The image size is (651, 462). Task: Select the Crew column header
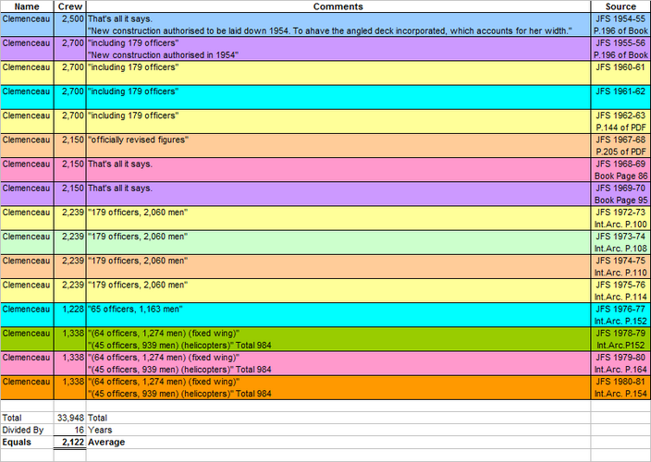coord(69,6)
